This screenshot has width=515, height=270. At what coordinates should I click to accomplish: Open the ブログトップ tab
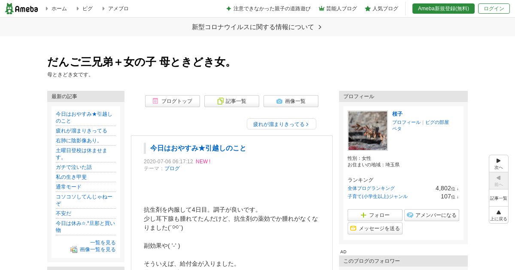(173, 101)
